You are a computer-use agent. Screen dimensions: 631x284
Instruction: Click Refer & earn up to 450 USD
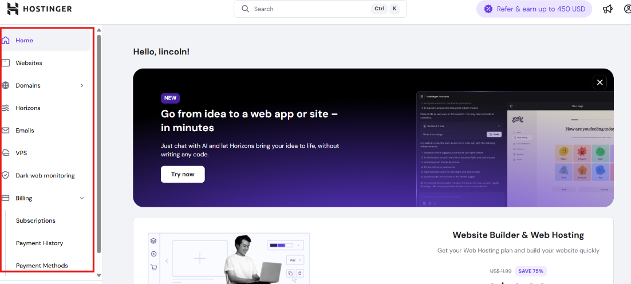point(534,9)
